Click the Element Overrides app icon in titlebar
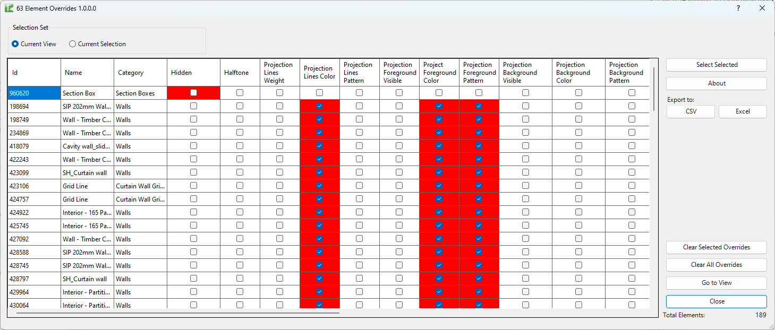775x330 pixels. click(10, 8)
